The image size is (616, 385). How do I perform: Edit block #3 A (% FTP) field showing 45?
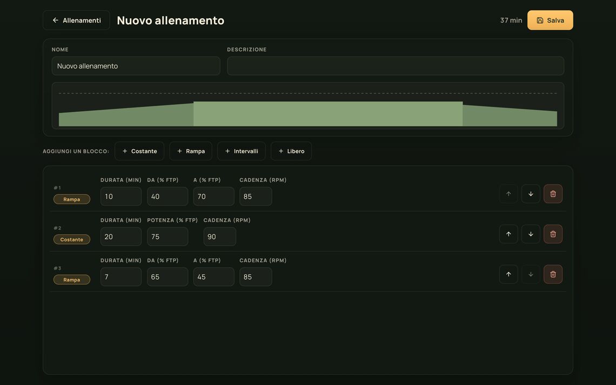click(x=214, y=276)
